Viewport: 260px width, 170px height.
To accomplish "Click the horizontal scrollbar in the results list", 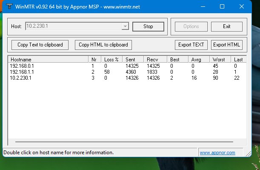I will pyautogui.click(x=124, y=142).
